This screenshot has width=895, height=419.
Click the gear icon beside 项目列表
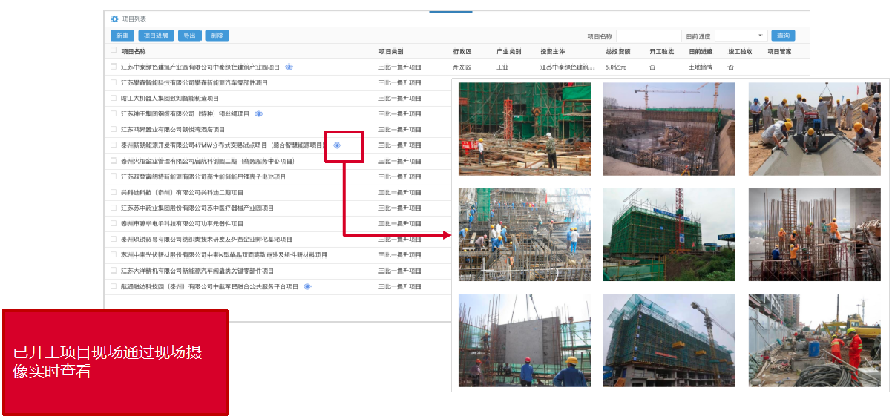click(x=114, y=19)
